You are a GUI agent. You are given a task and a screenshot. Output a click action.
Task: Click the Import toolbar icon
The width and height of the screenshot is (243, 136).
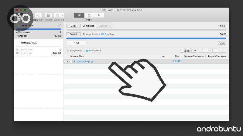coord(48,15)
